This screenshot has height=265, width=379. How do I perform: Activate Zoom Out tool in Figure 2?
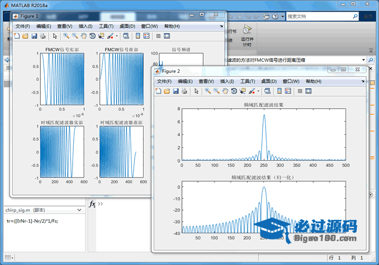pos(216,91)
